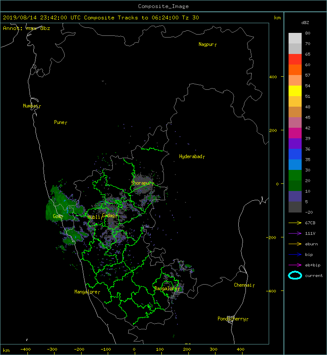Click the 65 dBZ red color swatch
The width and height of the screenshot is (327, 355).
point(295,59)
